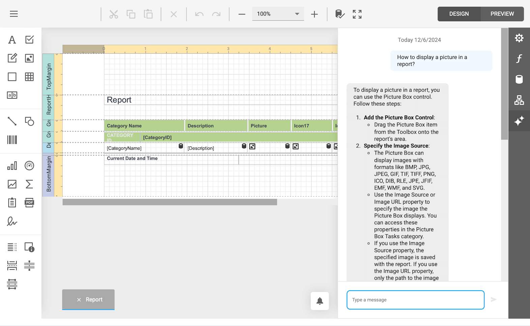The width and height of the screenshot is (530, 326).
Task: Select the Check Box control tool
Action: [x=29, y=40]
